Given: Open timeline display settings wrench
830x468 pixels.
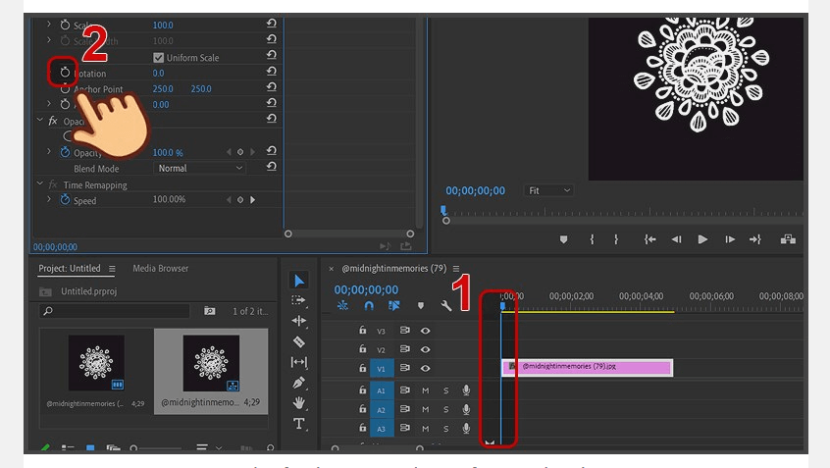Looking at the screenshot, I should 445,305.
